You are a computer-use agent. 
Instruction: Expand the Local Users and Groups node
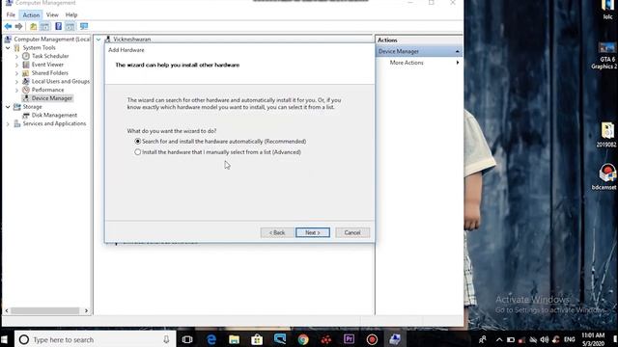click(16, 81)
